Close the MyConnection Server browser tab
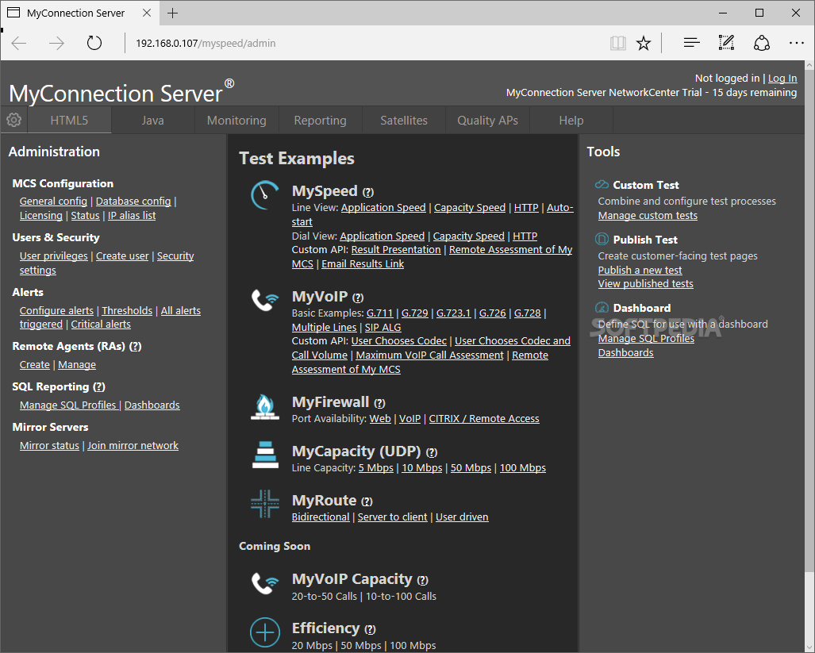Image resolution: width=815 pixels, height=653 pixels. 147,13
